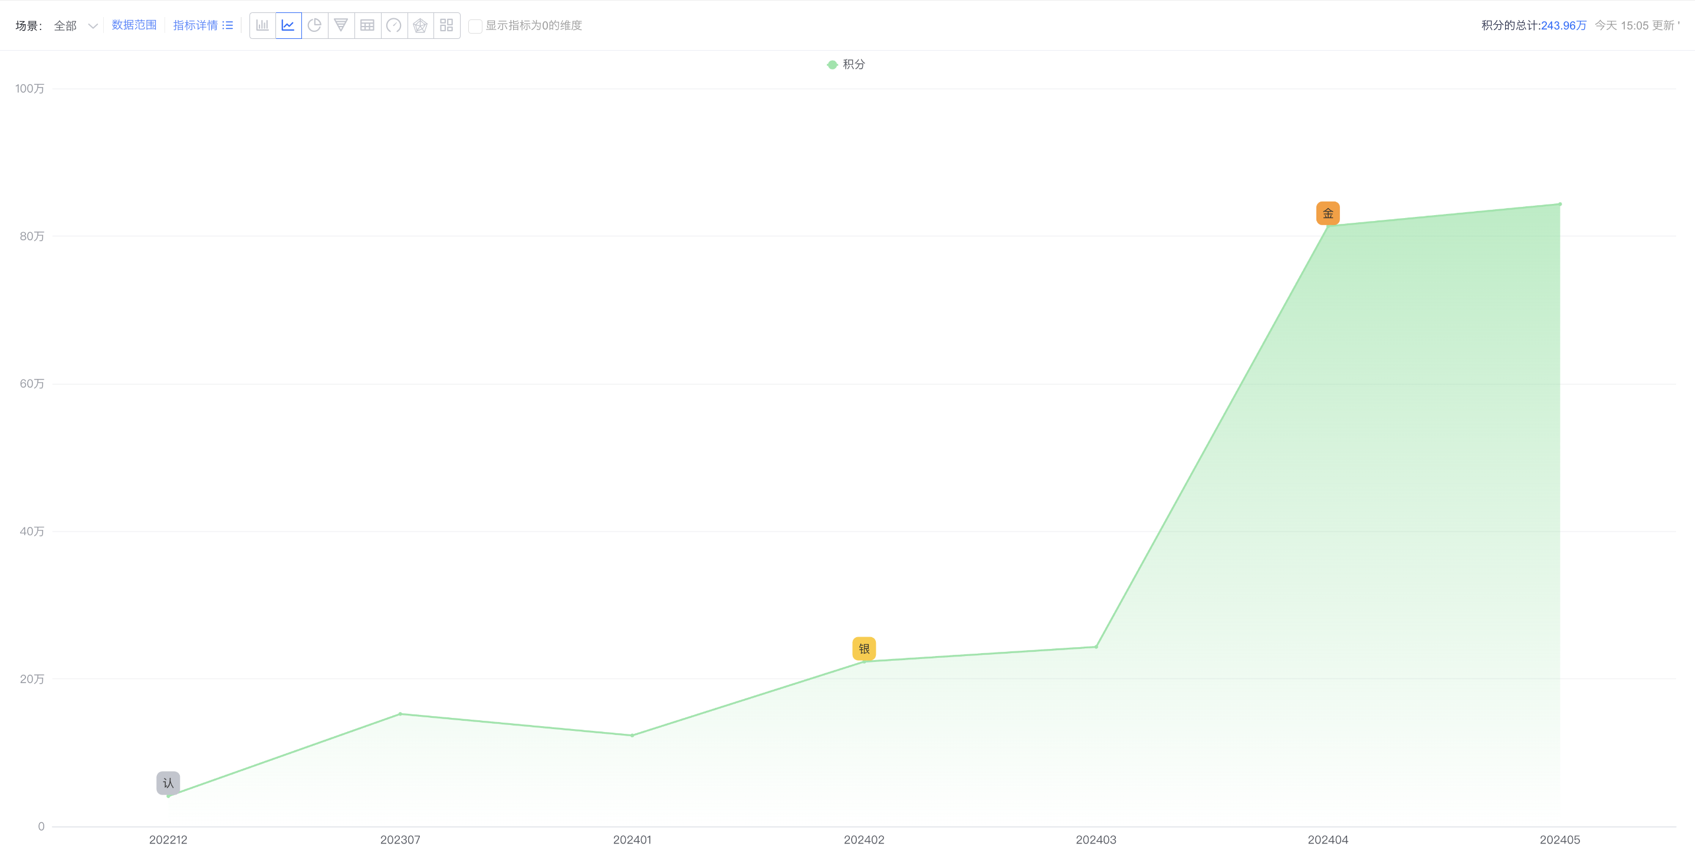The image size is (1695, 857).
Task: Click the green 积分 legend color dot
Action: point(832,64)
